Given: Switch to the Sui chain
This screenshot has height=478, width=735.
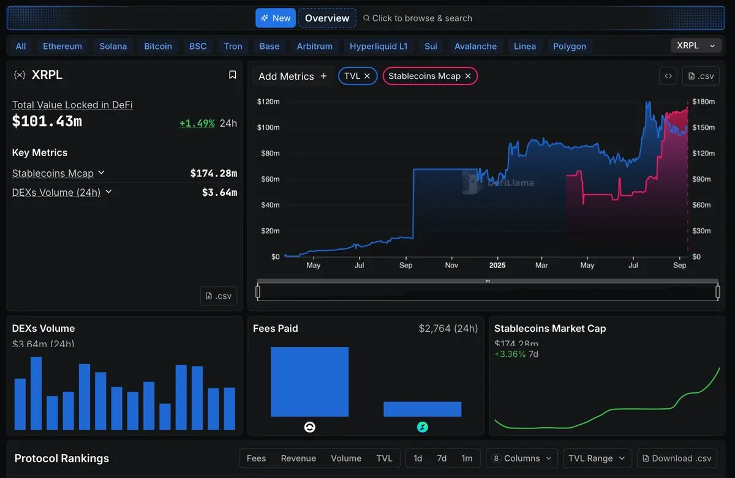Looking at the screenshot, I should point(431,46).
